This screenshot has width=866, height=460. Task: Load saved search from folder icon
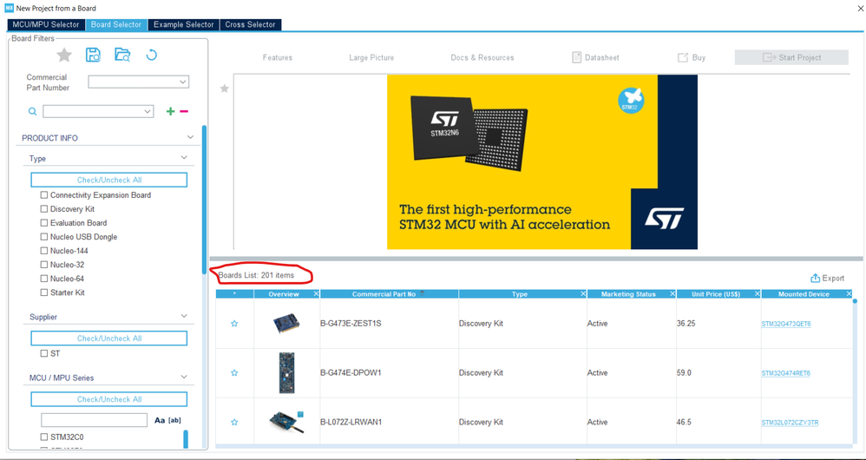click(122, 55)
